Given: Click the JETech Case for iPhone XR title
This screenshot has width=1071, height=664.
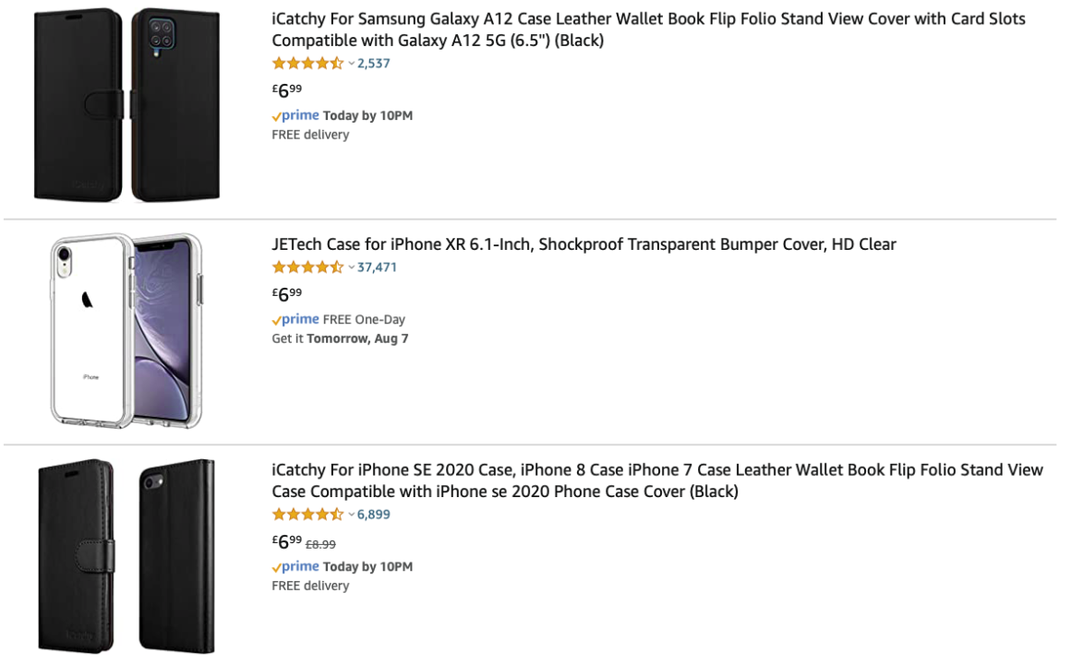Looking at the screenshot, I should [x=584, y=244].
